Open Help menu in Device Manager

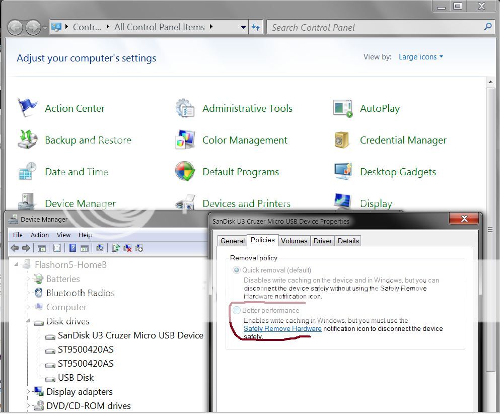[85, 235]
